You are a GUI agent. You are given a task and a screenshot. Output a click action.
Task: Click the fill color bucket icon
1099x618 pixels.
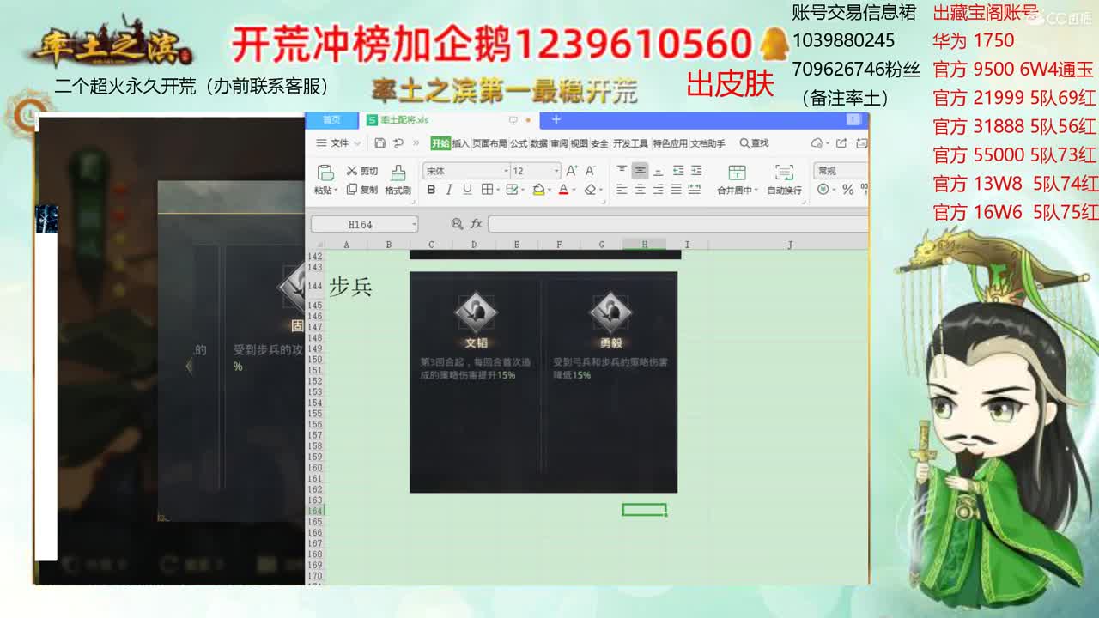pos(538,190)
